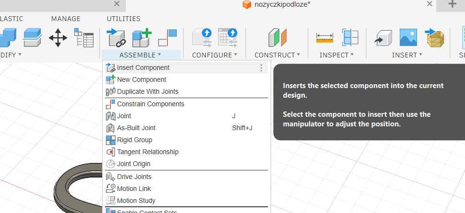
Task: Click the Interference inspect icon
Action: [x=350, y=37]
